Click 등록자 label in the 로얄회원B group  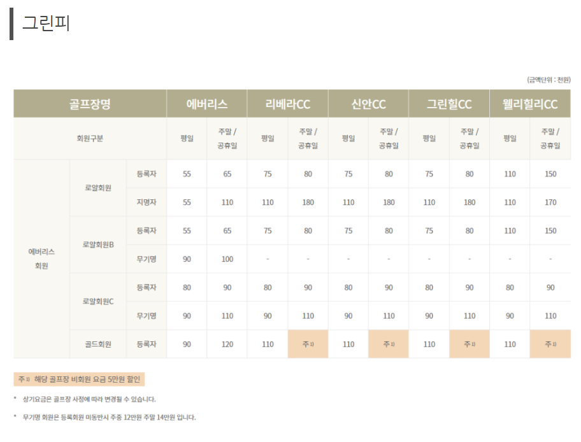147,231
